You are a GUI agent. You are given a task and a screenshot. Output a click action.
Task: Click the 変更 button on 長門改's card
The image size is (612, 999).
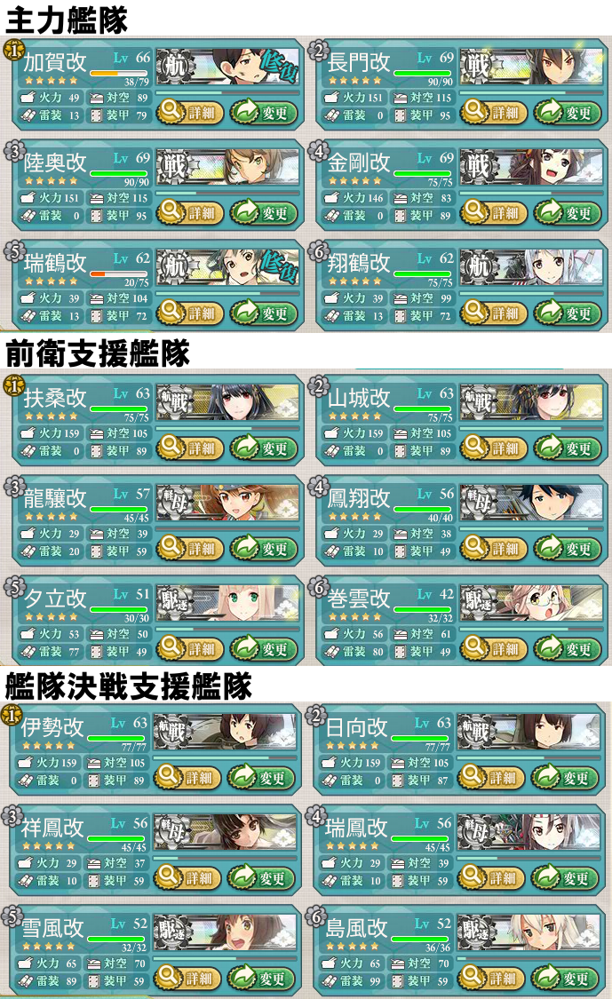(568, 113)
